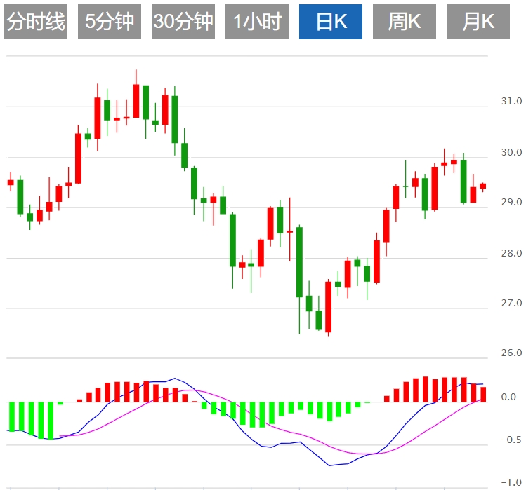This screenshot has width=526, height=490.
Task: Select the 月K monthly tab
Action: (478, 22)
